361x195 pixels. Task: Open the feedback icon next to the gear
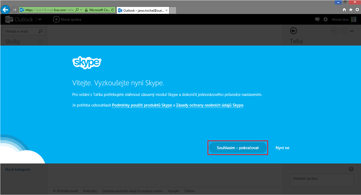317,19
